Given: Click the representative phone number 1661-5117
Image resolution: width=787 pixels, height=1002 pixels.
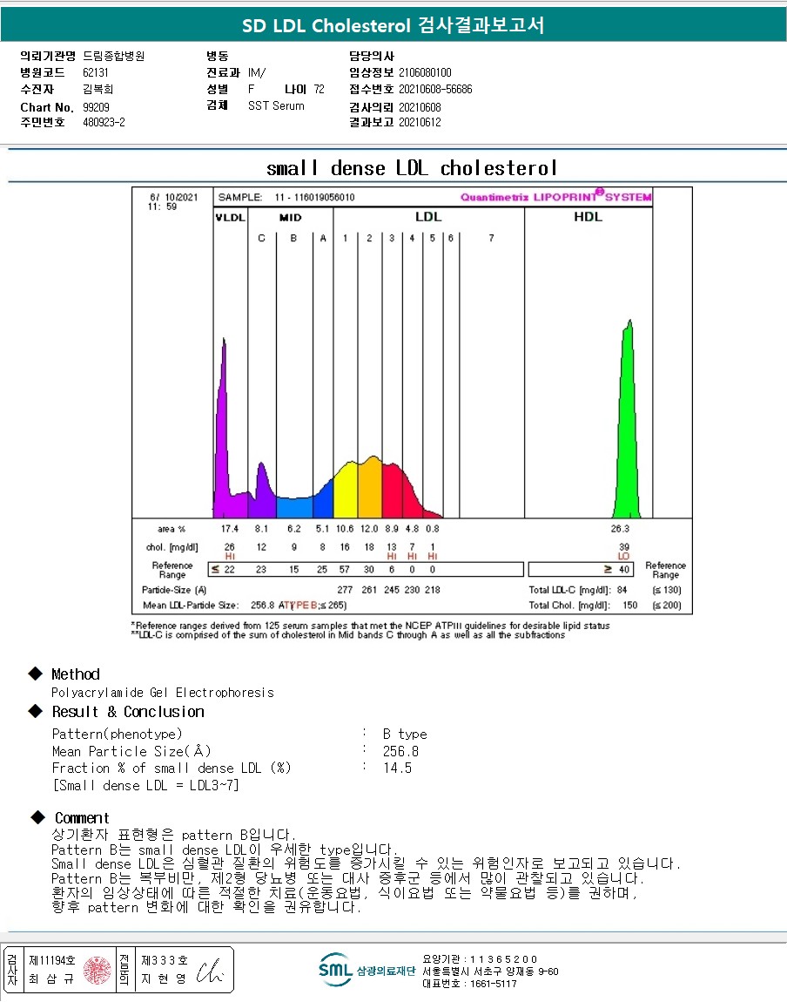Looking at the screenshot, I should click(x=494, y=984).
